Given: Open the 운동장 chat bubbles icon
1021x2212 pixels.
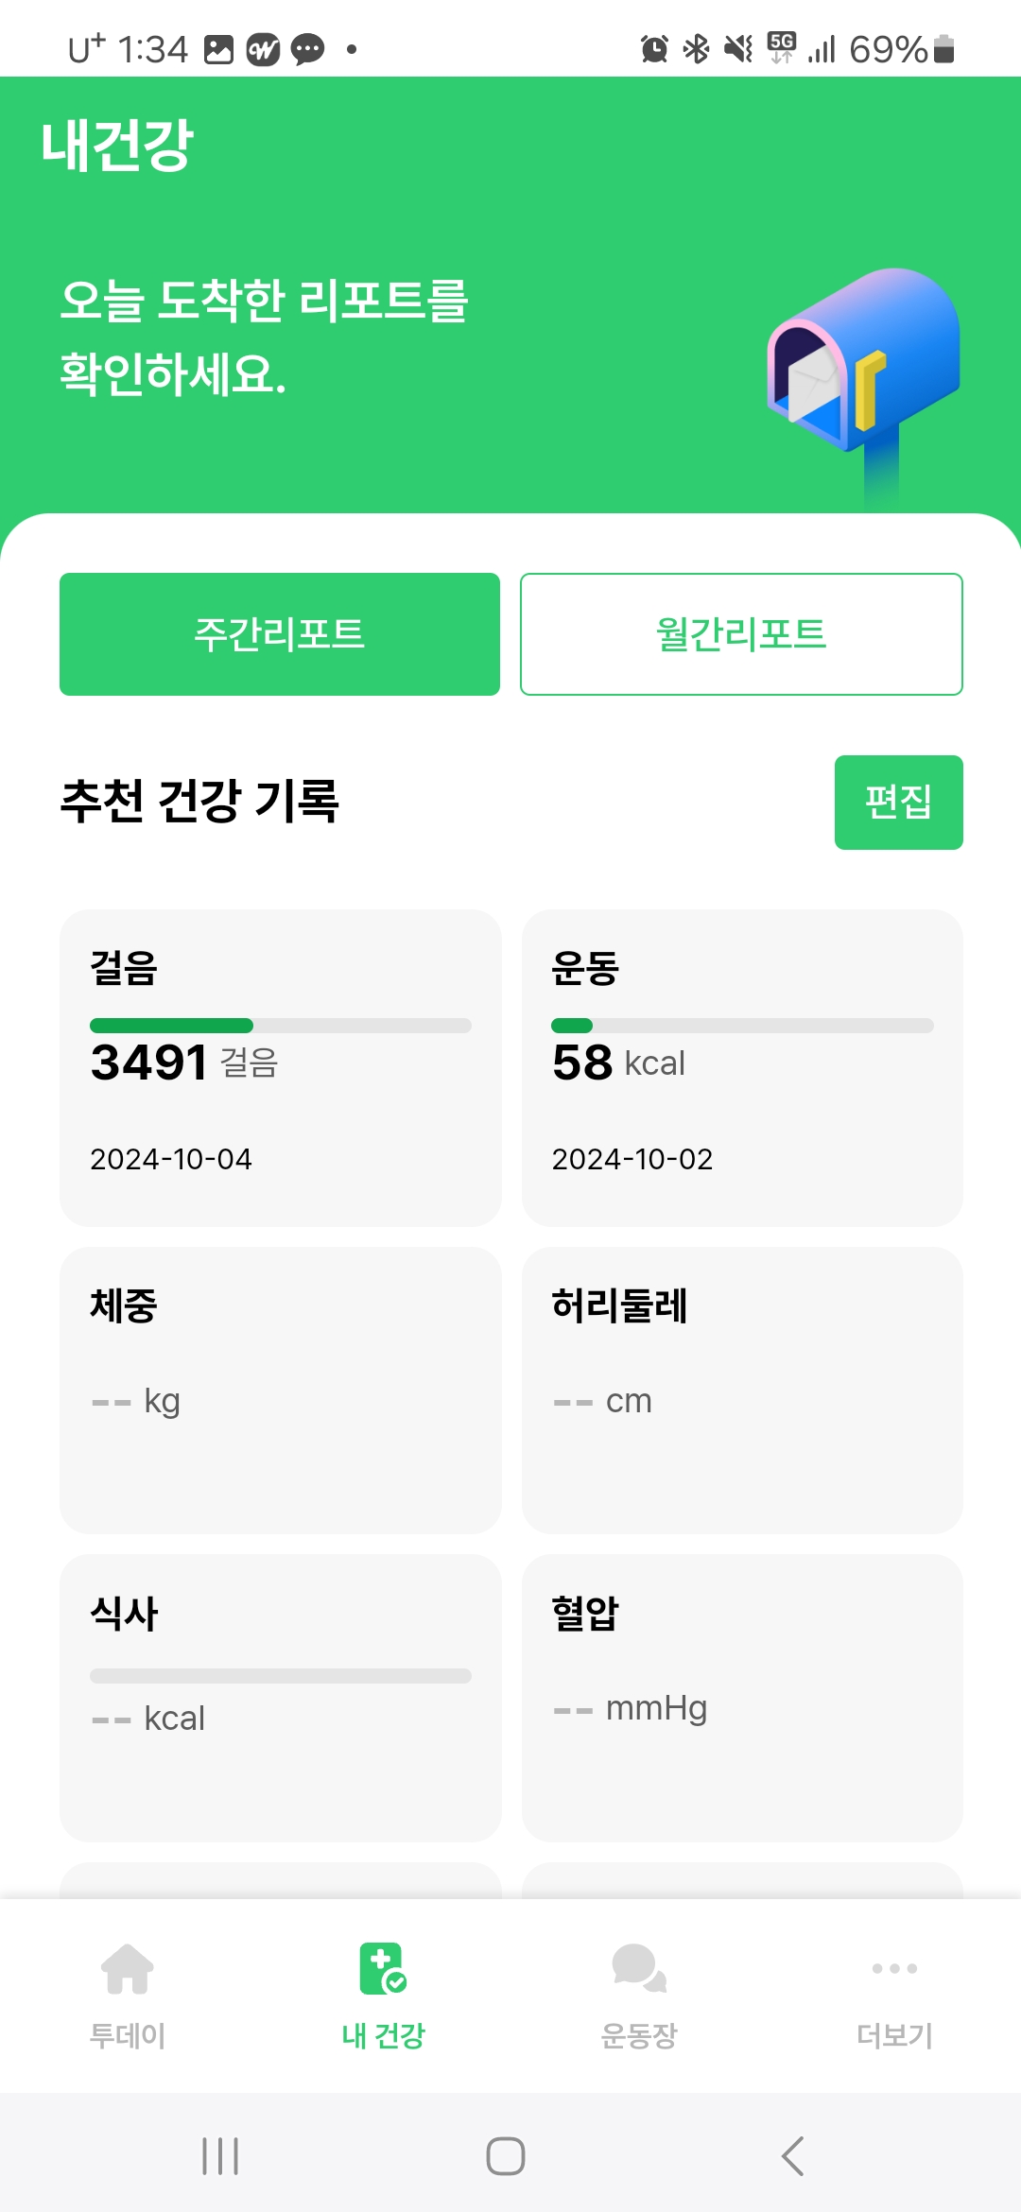Looking at the screenshot, I should coord(639,1969).
